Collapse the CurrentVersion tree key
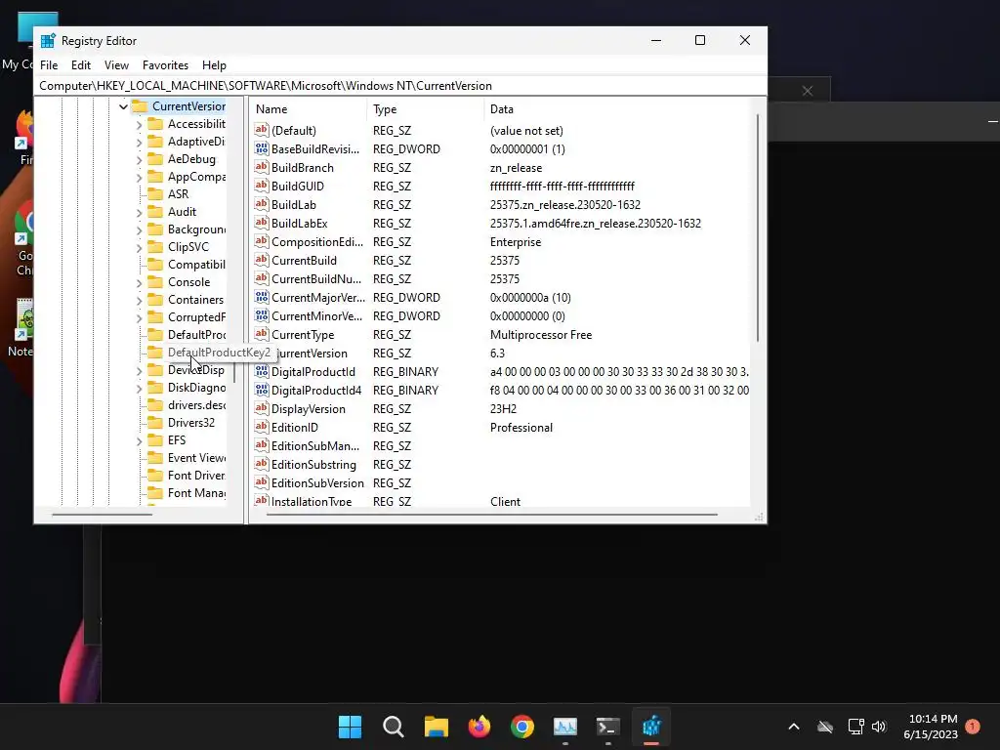 click(123, 106)
